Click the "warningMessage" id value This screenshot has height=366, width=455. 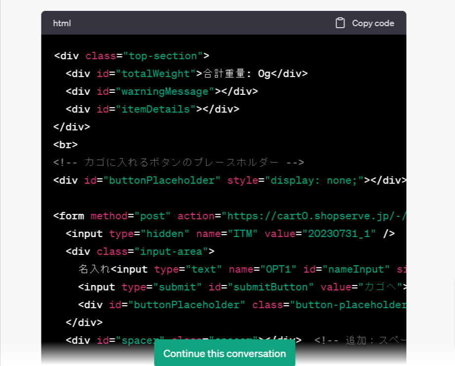point(165,91)
